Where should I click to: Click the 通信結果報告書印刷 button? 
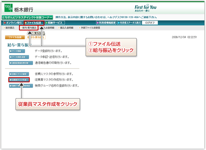click(x=21, y=63)
